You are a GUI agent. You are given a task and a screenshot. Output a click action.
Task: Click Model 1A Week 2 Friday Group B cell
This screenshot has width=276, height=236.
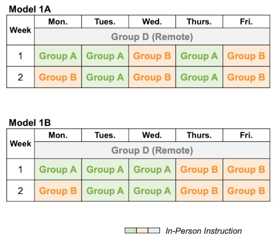click(246, 77)
